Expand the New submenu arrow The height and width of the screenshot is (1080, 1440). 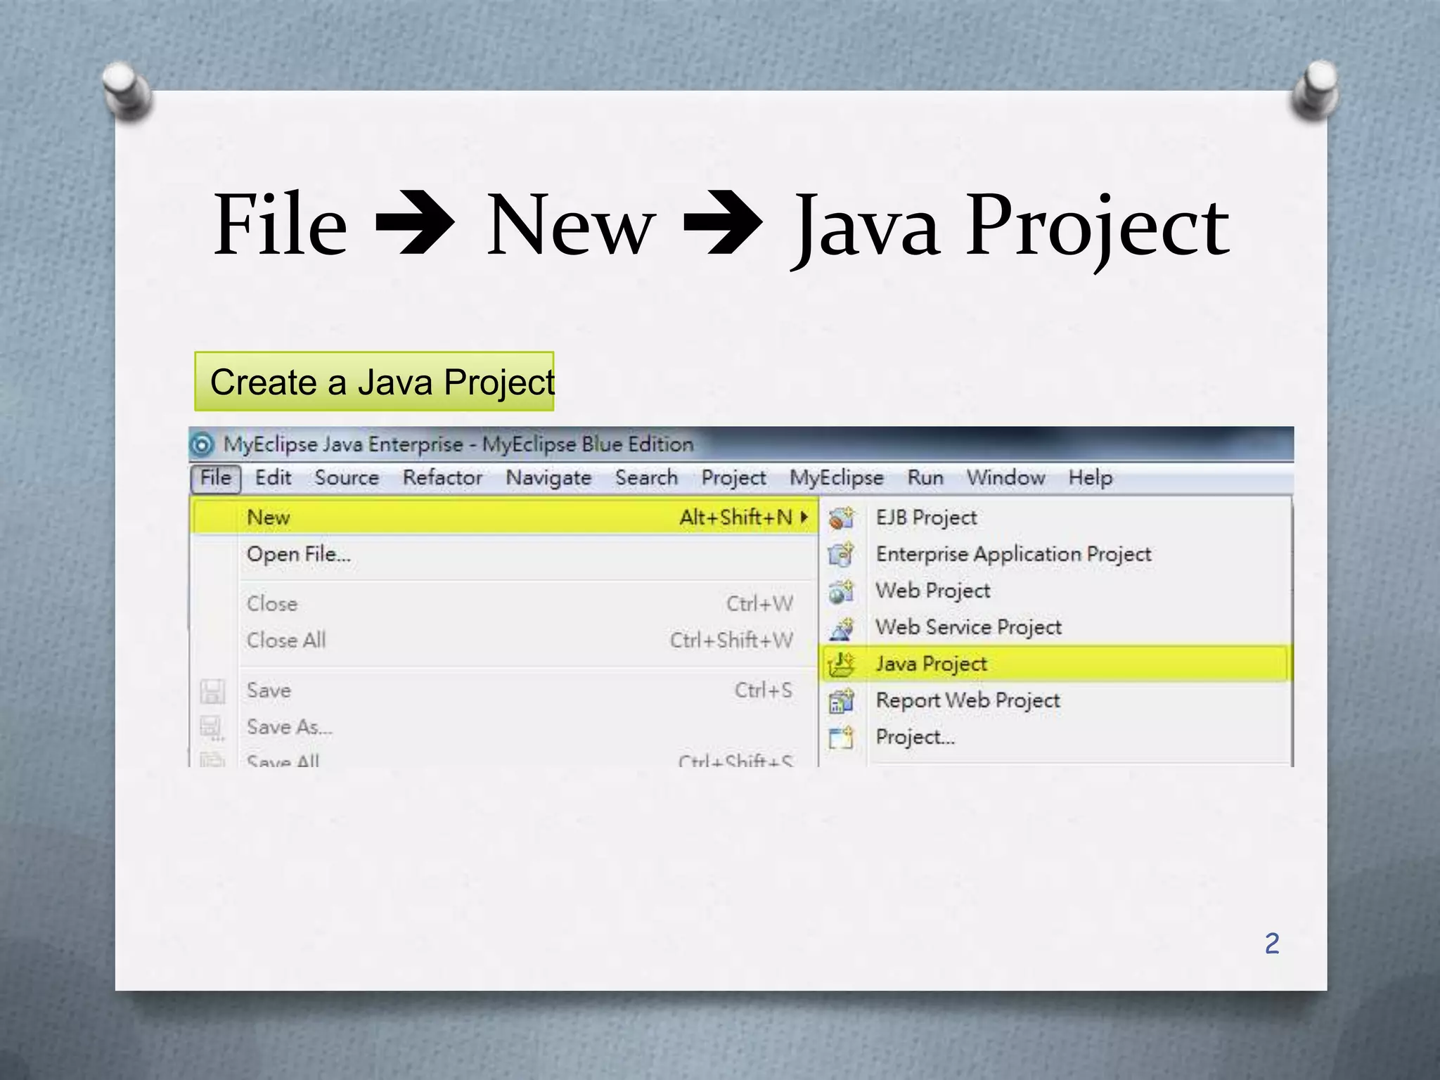tap(804, 517)
